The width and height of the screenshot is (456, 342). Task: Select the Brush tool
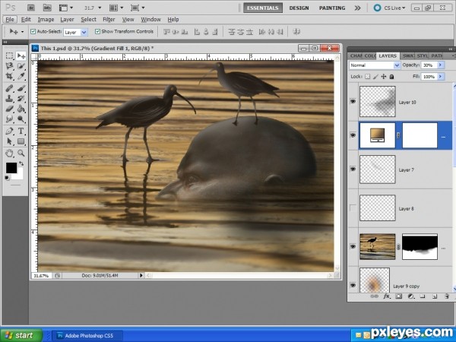pos(21,88)
